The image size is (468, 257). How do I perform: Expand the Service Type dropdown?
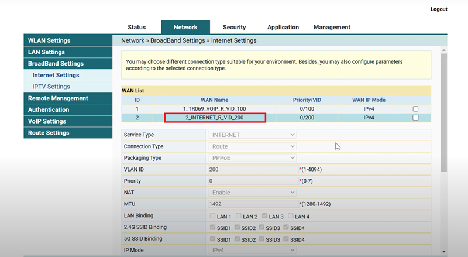(252, 135)
